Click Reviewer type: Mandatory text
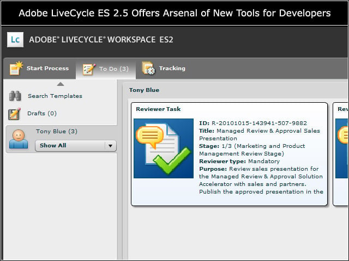The height and width of the screenshot is (261, 349). [x=239, y=161]
